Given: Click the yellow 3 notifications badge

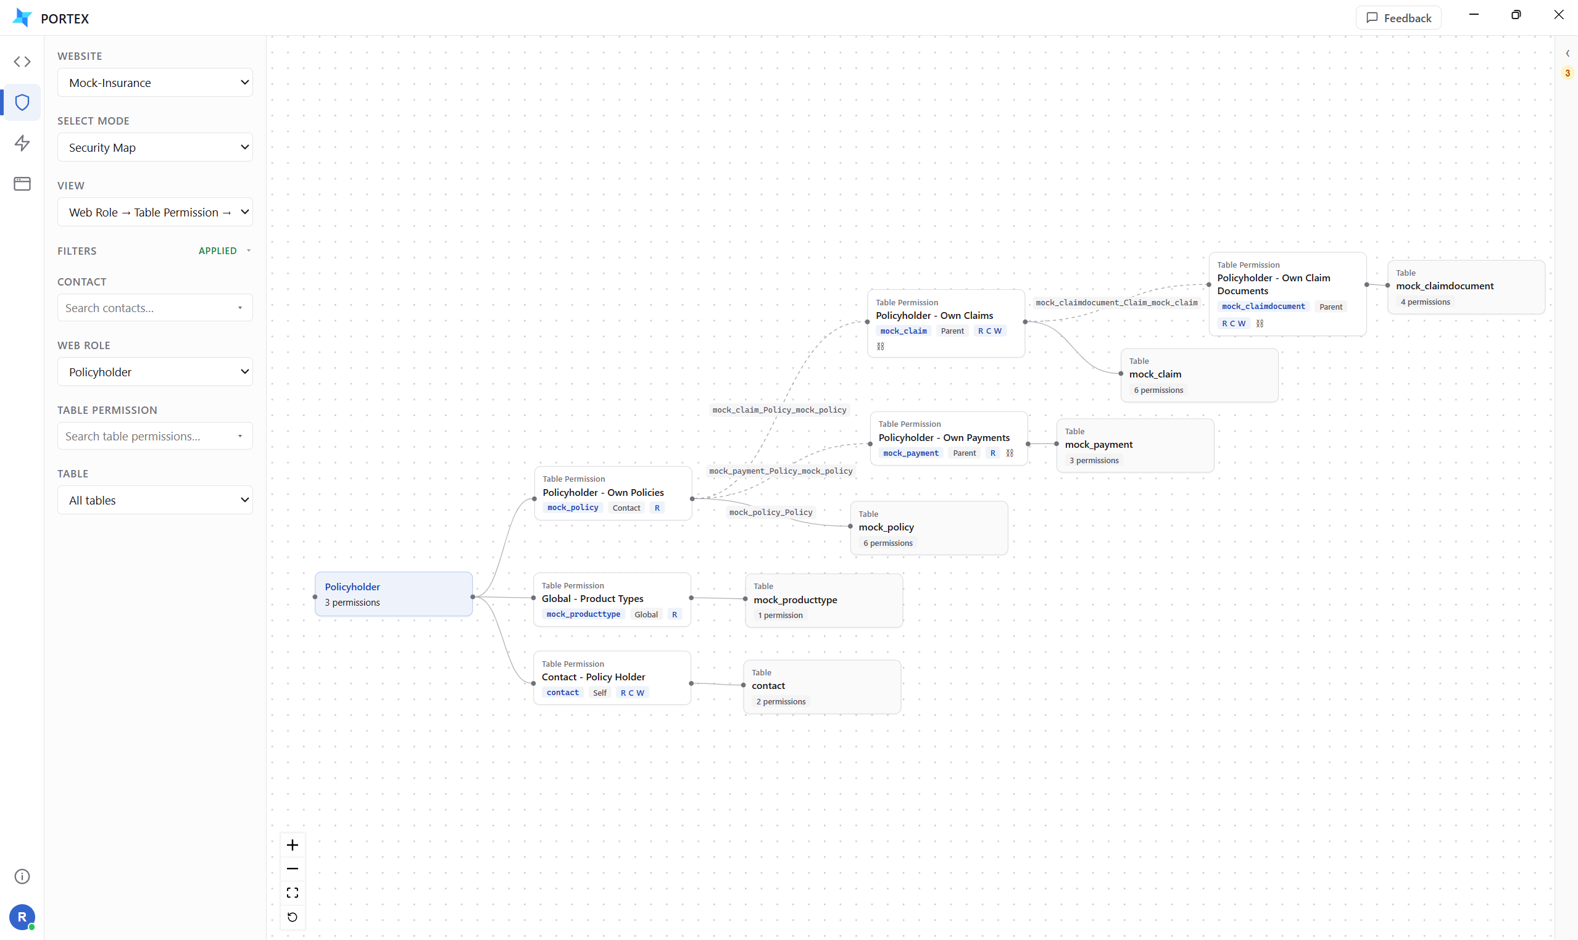Looking at the screenshot, I should click(1568, 73).
